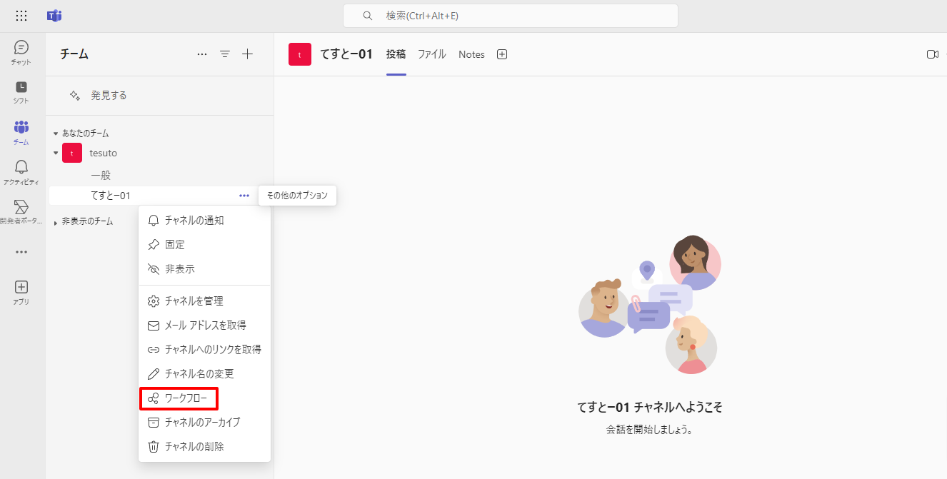
Task: Open the Developer Portal app icon
Action: [21, 211]
